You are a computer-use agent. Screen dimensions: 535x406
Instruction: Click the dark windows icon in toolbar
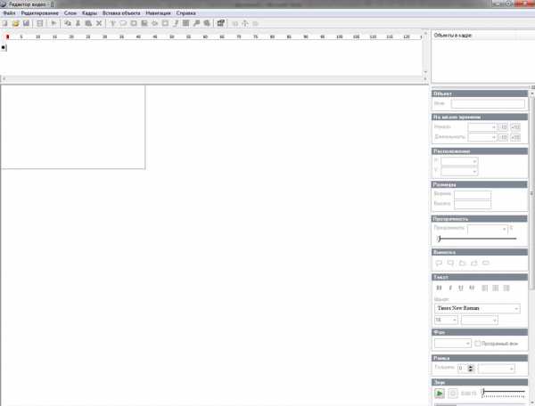point(221,23)
